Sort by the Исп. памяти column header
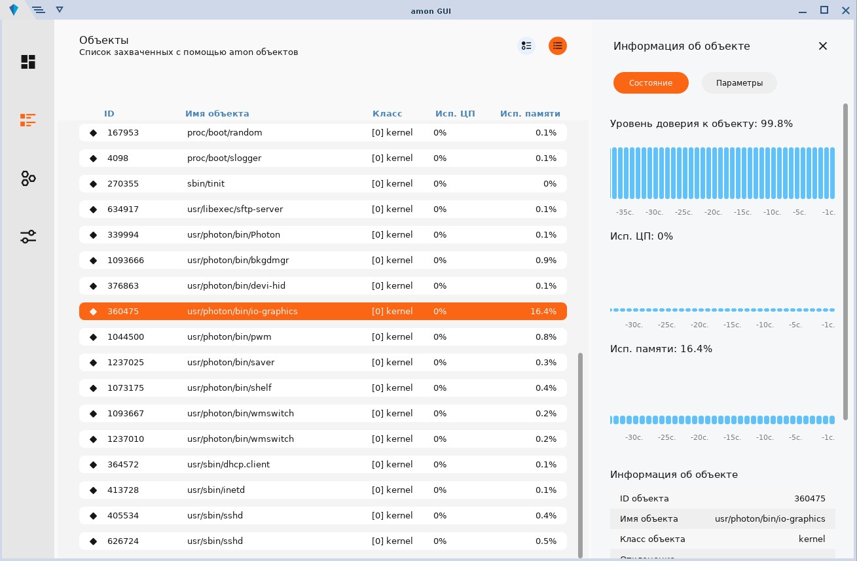This screenshot has height=561, width=857. [x=530, y=113]
